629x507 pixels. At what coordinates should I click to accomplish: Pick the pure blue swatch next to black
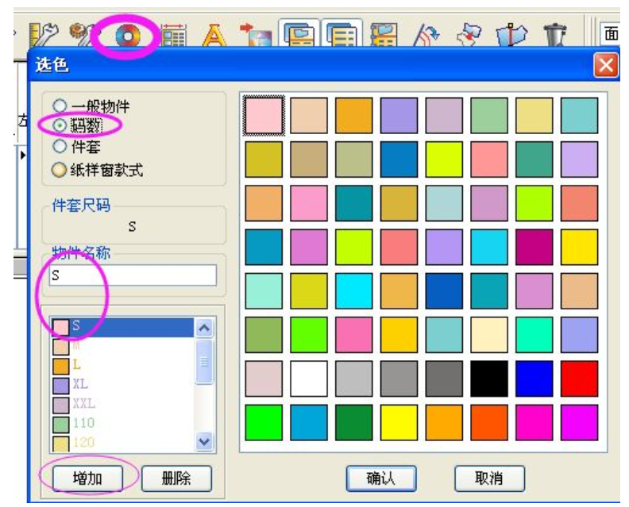[534, 378]
